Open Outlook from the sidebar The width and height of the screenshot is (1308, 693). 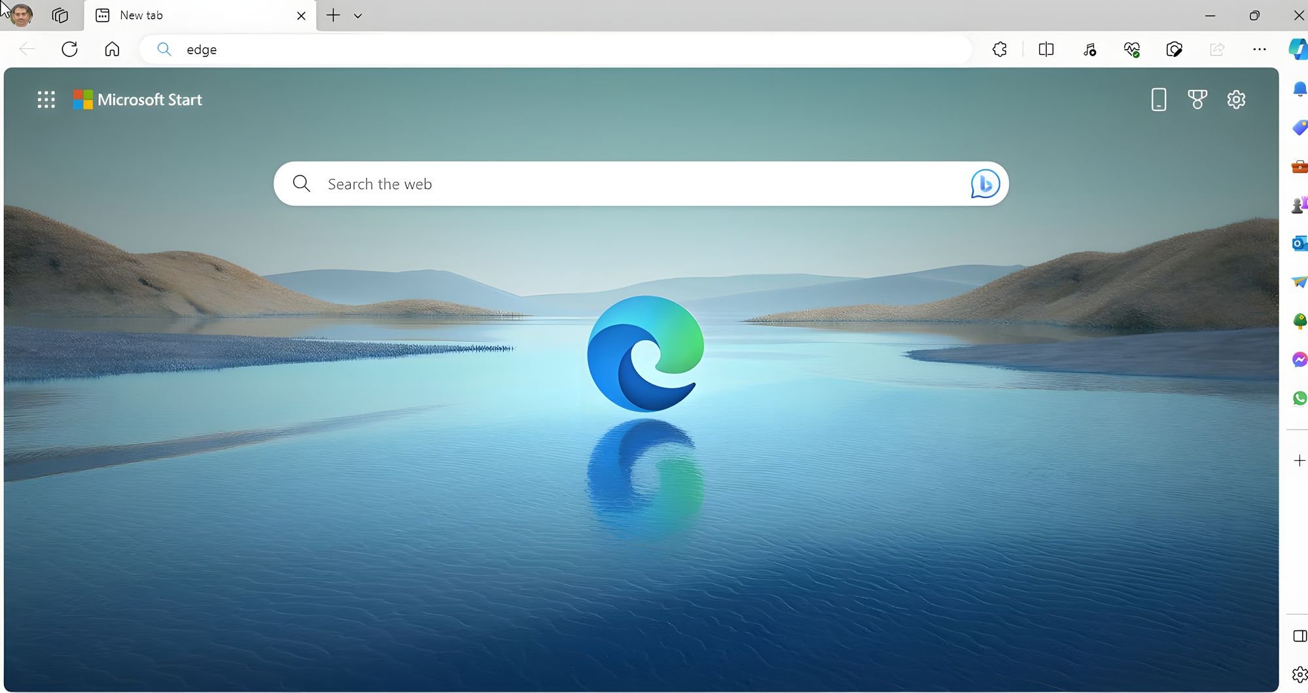point(1299,244)
